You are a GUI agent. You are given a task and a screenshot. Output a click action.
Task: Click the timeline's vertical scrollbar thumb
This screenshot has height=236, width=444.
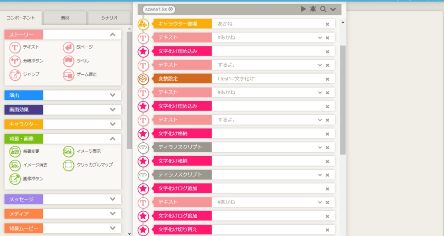click(x=343, y=100)
